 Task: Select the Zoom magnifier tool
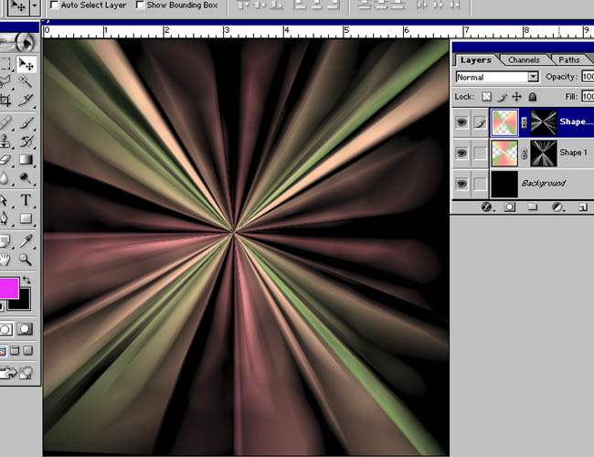26,260
